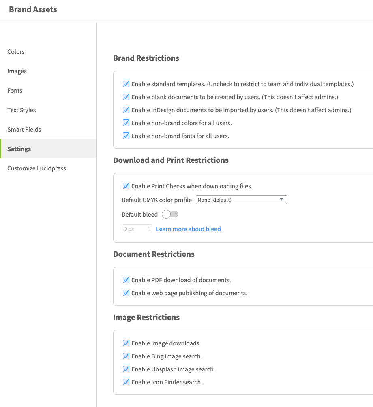Uncheck Enable non-brand fonts checkbox
Image resolution: width=373 pixels, height=407 pixels.
coord(126,136)
